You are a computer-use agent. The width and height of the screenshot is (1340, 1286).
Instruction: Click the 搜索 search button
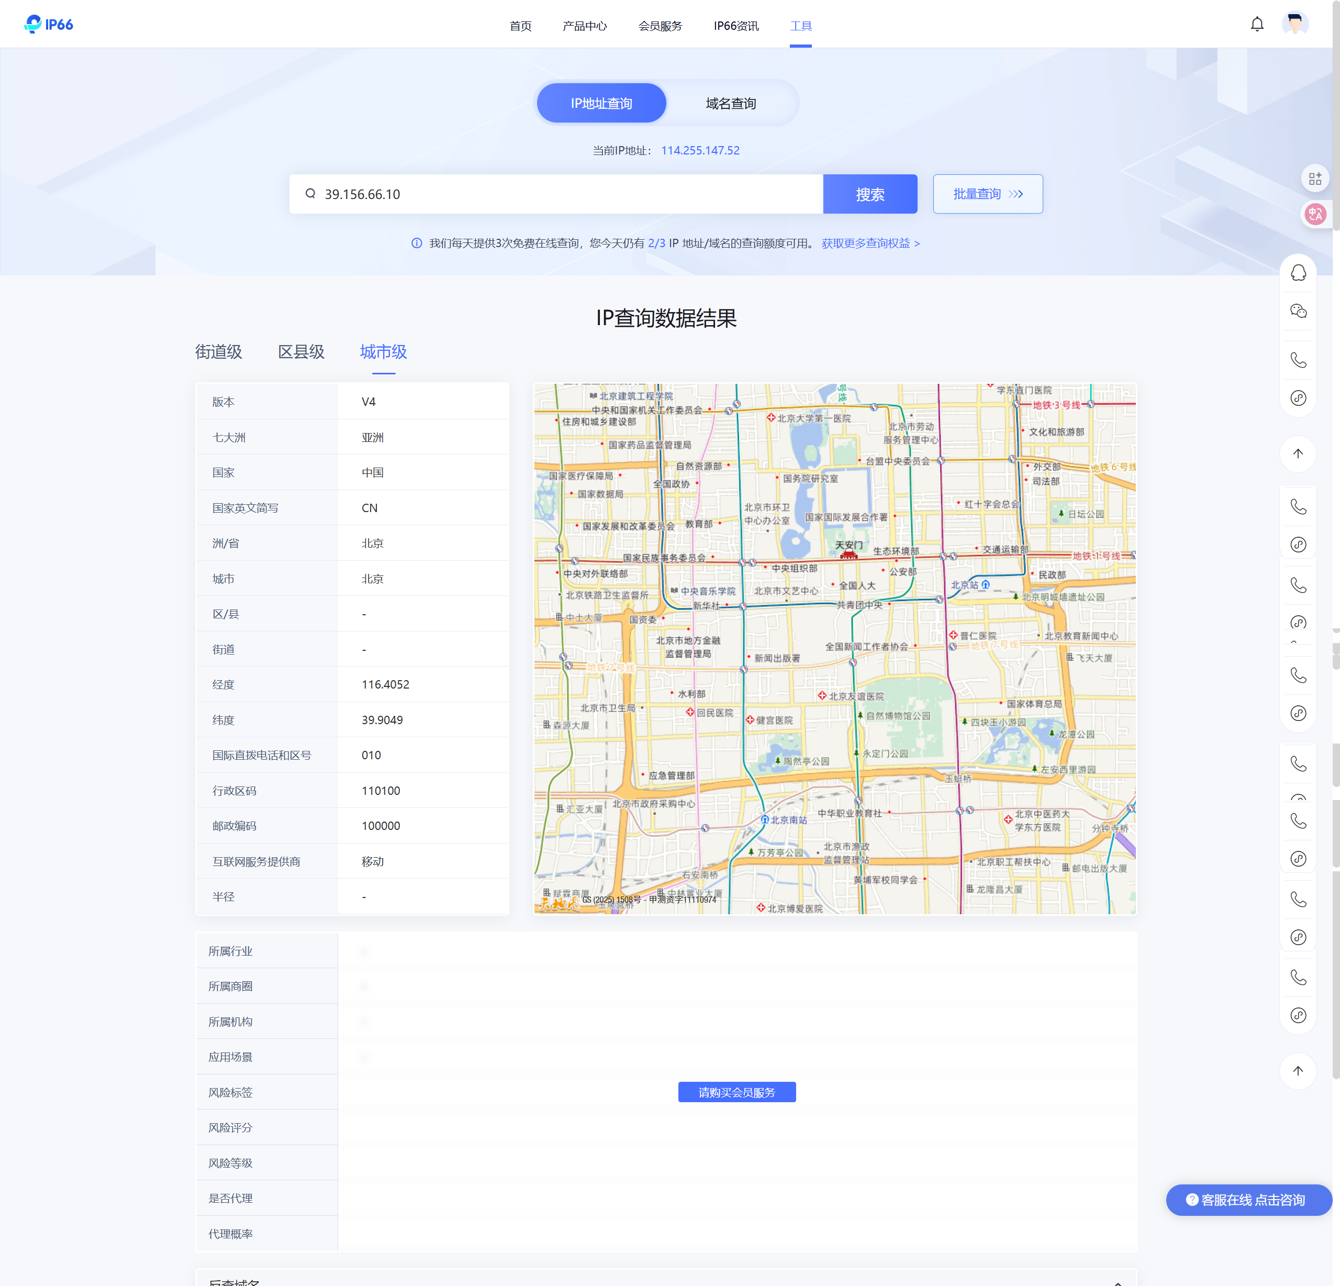coord(869,194)
